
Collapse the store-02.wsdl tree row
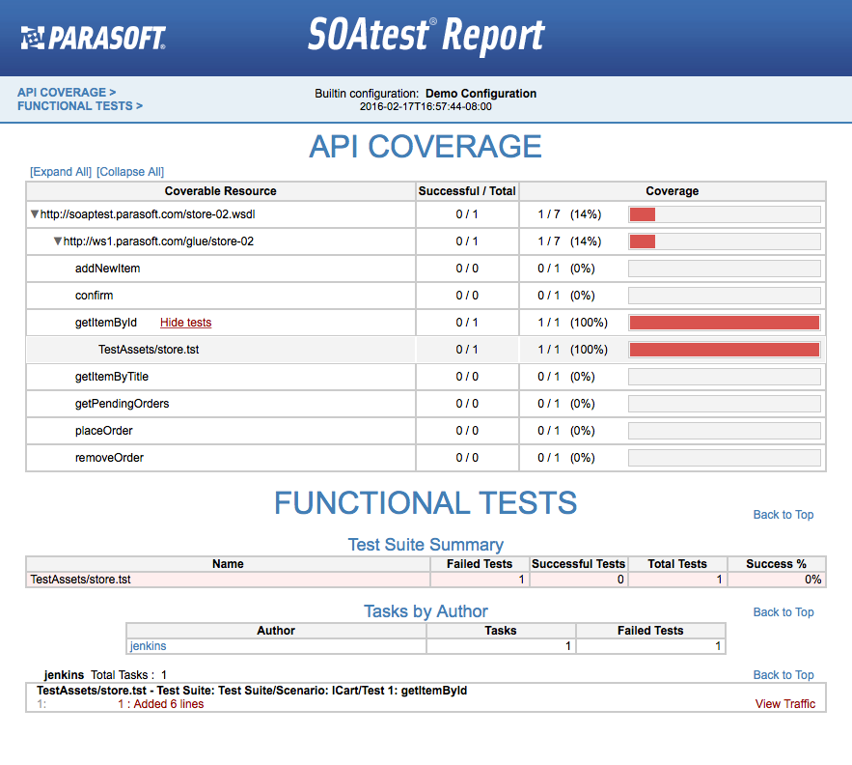pyautogui.click(x=35, y=214)
